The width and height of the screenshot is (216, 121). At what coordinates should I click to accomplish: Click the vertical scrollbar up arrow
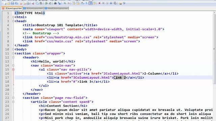click(214, 13)
